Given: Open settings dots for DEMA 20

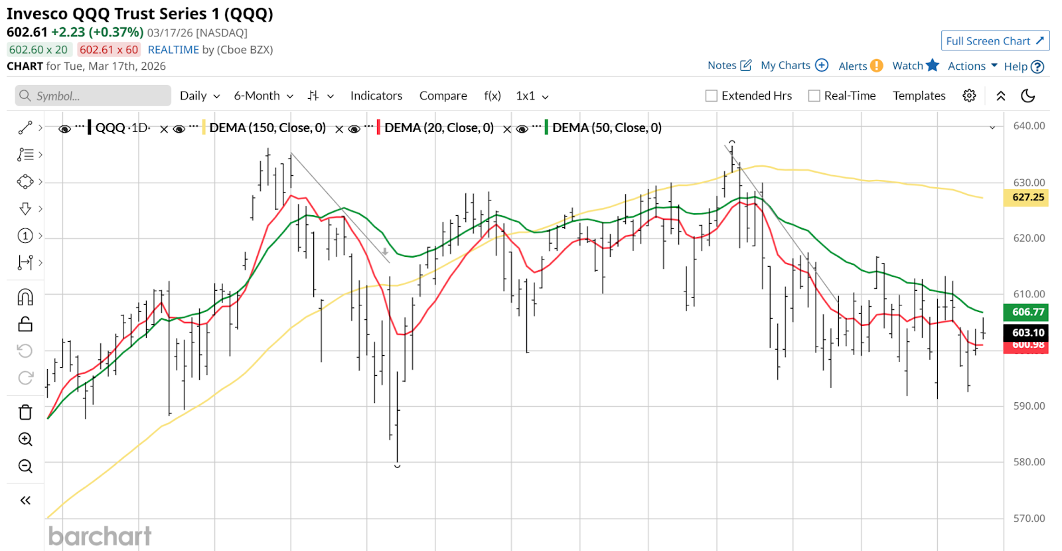Looking at the screenshot, I should 369,125.
